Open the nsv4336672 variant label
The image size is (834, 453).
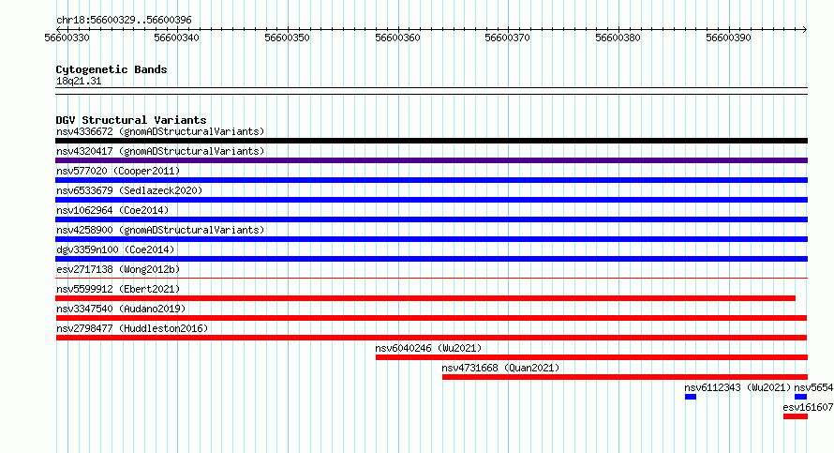click(160, 131)
